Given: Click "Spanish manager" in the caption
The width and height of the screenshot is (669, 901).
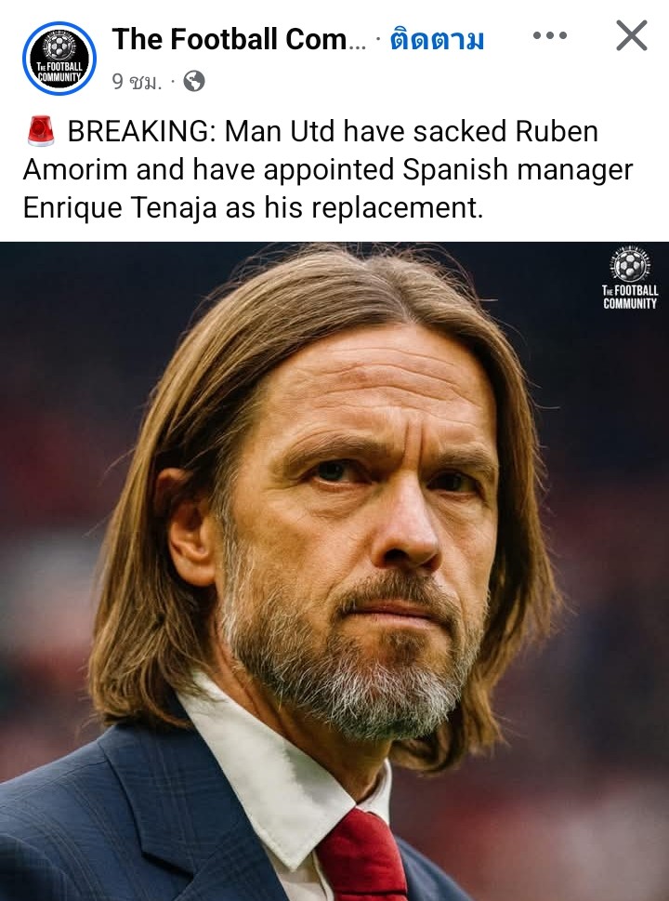Looking at the screenshot, I should 518,170.
